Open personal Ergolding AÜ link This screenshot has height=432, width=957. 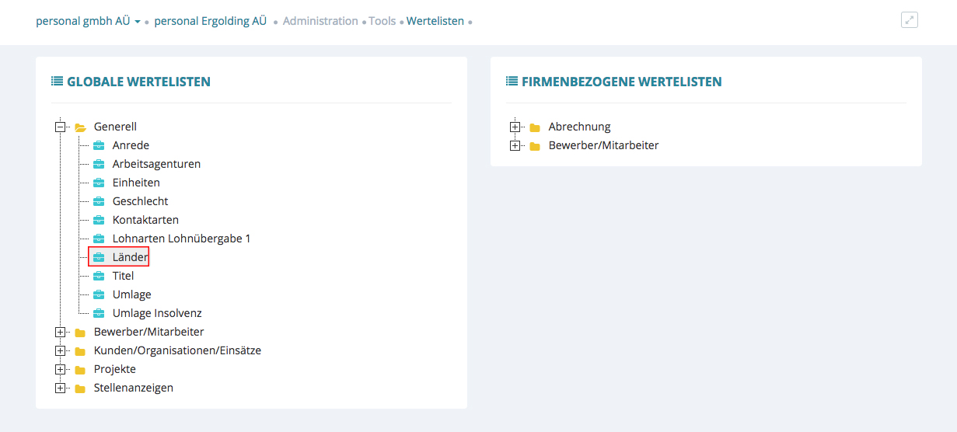click(x=210, y=21)
